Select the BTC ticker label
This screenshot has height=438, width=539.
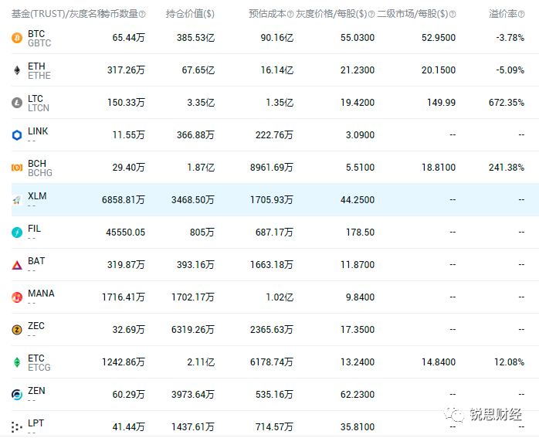[36, 34]
